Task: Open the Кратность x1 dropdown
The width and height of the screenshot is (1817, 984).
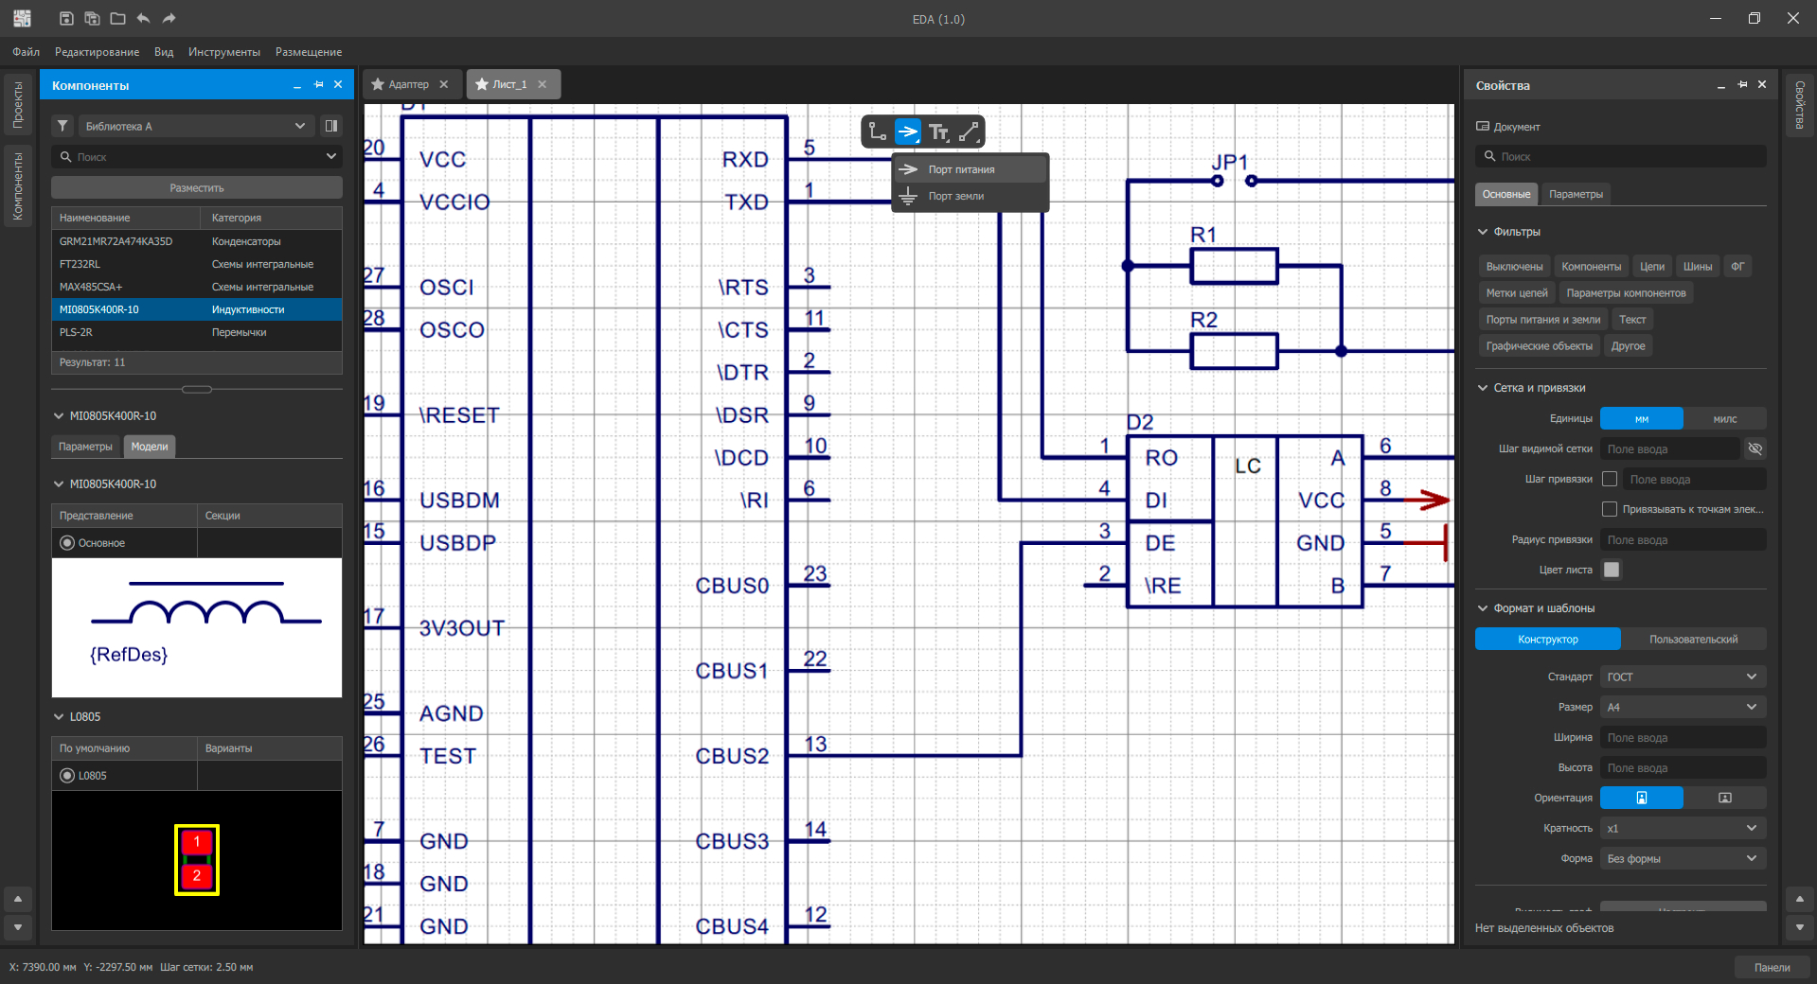Action: [1683, 828]
